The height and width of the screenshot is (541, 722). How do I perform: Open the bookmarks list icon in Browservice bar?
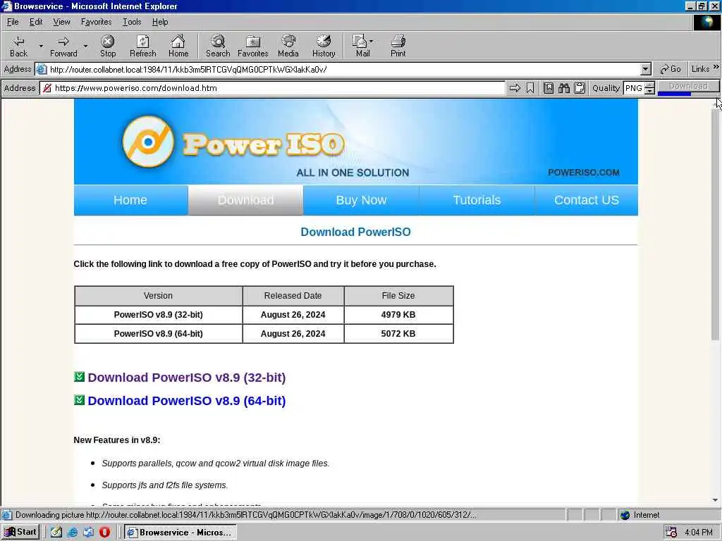coord(549,88)
